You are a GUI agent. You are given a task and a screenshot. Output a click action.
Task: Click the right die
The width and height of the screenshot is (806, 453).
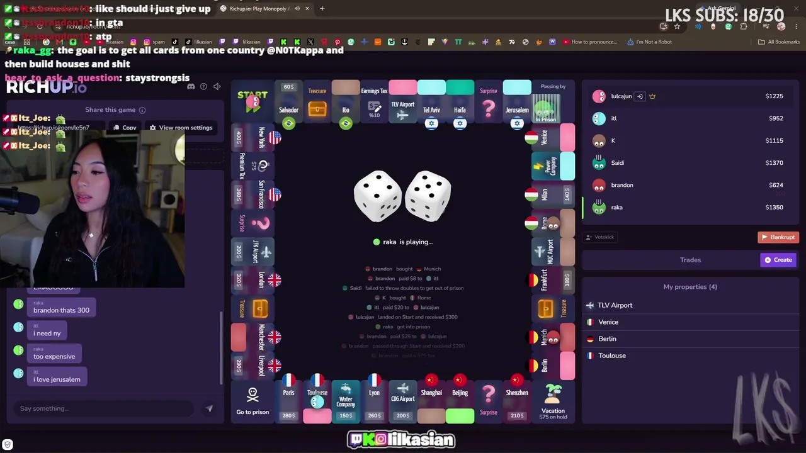point(428,196)
